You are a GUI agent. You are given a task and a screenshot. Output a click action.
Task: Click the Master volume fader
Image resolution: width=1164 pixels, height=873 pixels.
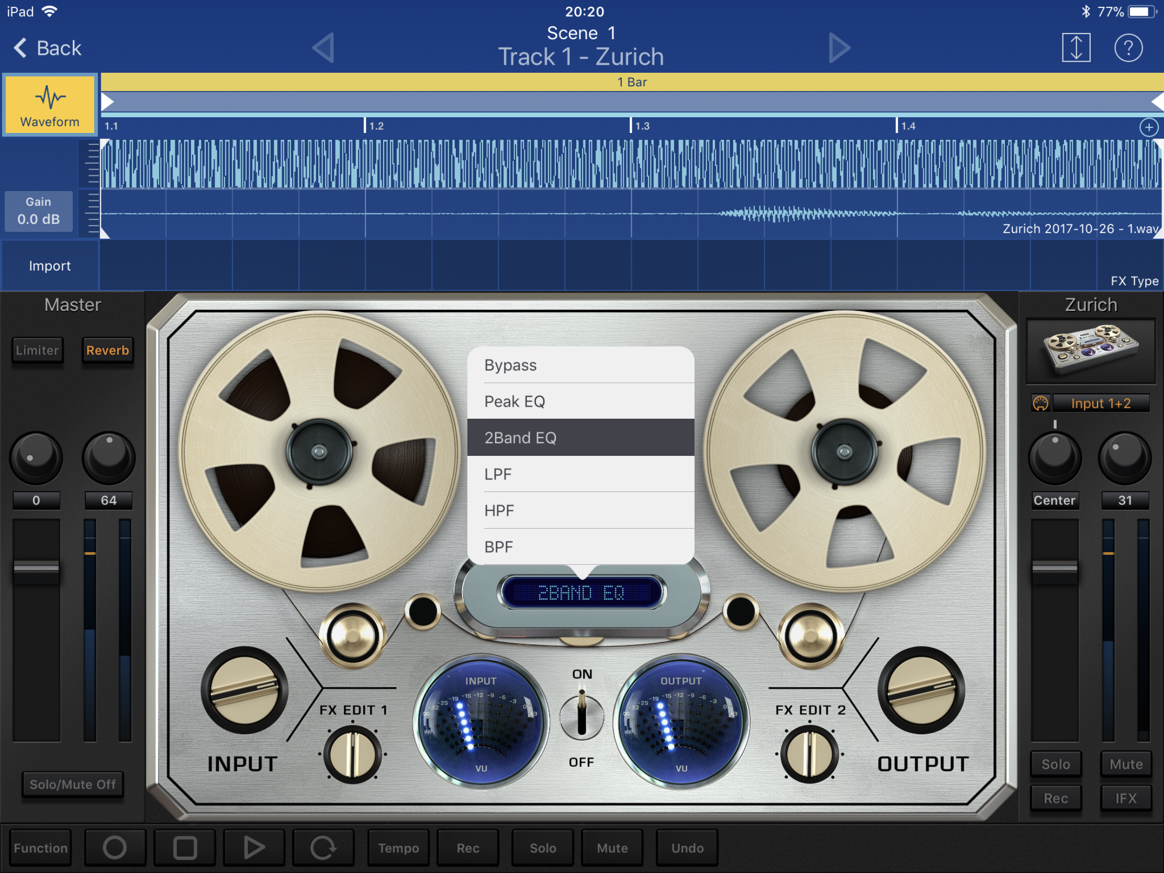point(36,568)
